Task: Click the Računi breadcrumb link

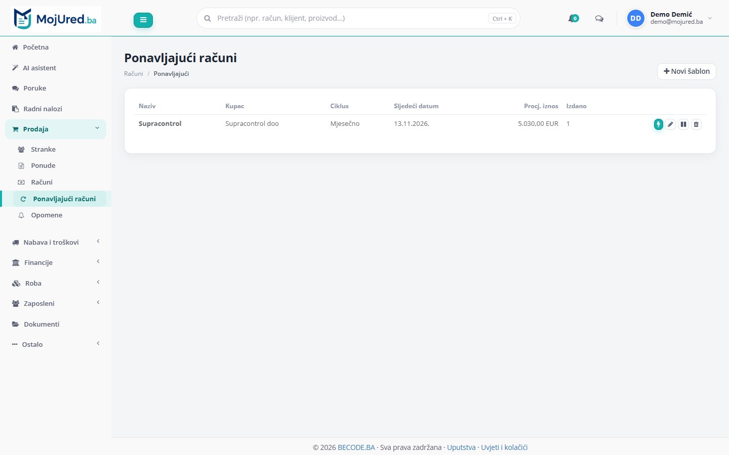Action: (134, 74)
